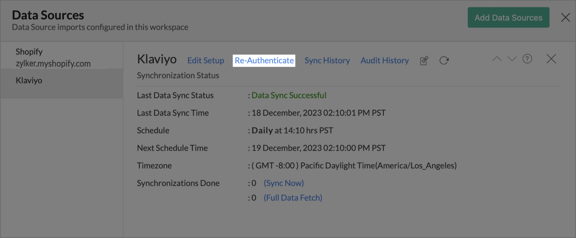576x238 pixels.
Task: Open Sync History for Klaviyo
Action: [327, 60]
